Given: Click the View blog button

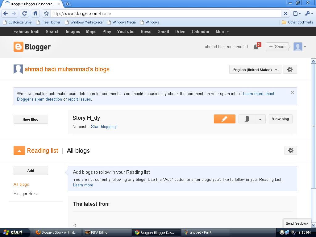Looking at the screenshot, I should pyautogui.click(x=281, y=119).
